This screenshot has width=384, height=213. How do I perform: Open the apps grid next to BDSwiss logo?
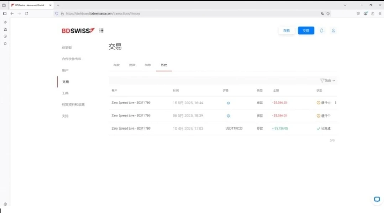point(101,31)
